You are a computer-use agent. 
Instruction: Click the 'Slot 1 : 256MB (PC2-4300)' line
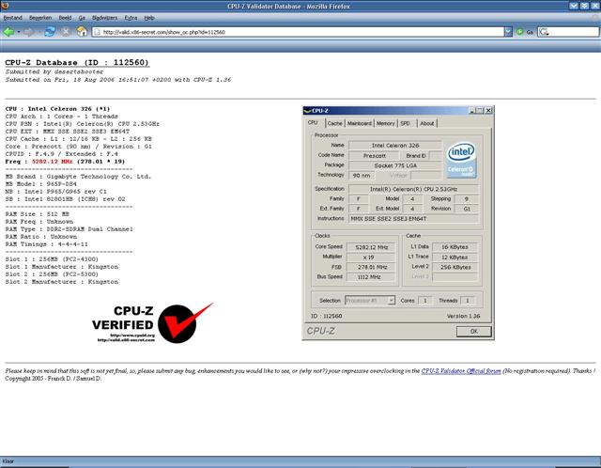pos(52,259)
